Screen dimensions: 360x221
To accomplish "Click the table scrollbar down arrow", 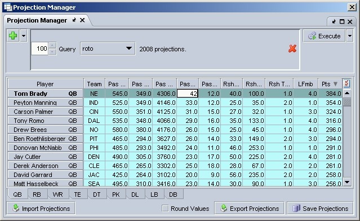I will (x=347, y=182).
